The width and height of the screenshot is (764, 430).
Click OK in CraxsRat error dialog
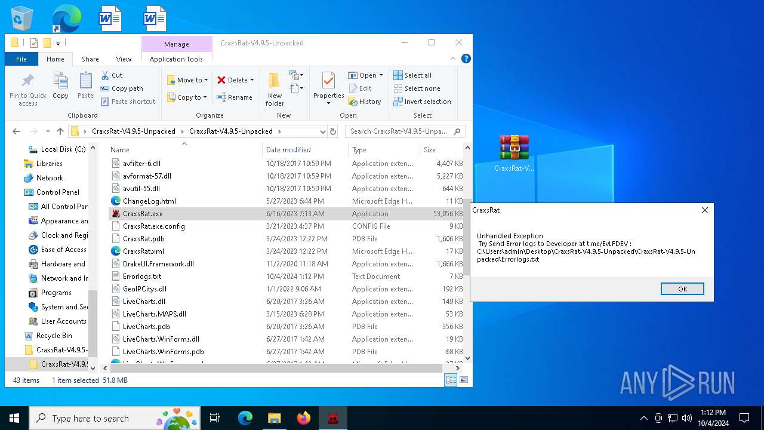682,288
